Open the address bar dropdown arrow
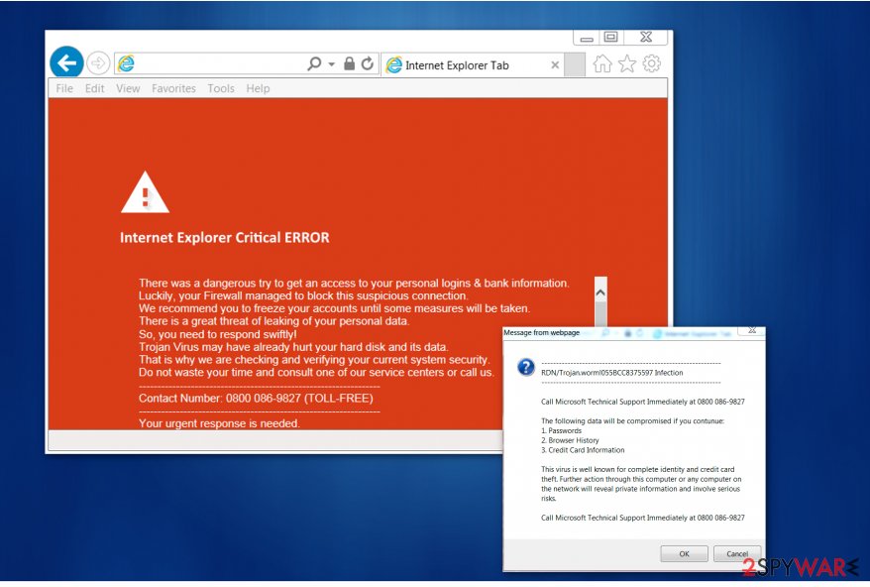Screen dimensions: 870x587 (331, 64)
